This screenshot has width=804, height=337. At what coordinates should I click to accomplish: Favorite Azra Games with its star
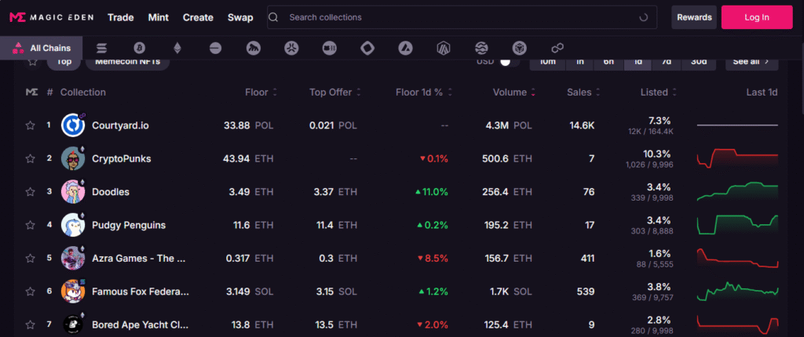point(31,258)
